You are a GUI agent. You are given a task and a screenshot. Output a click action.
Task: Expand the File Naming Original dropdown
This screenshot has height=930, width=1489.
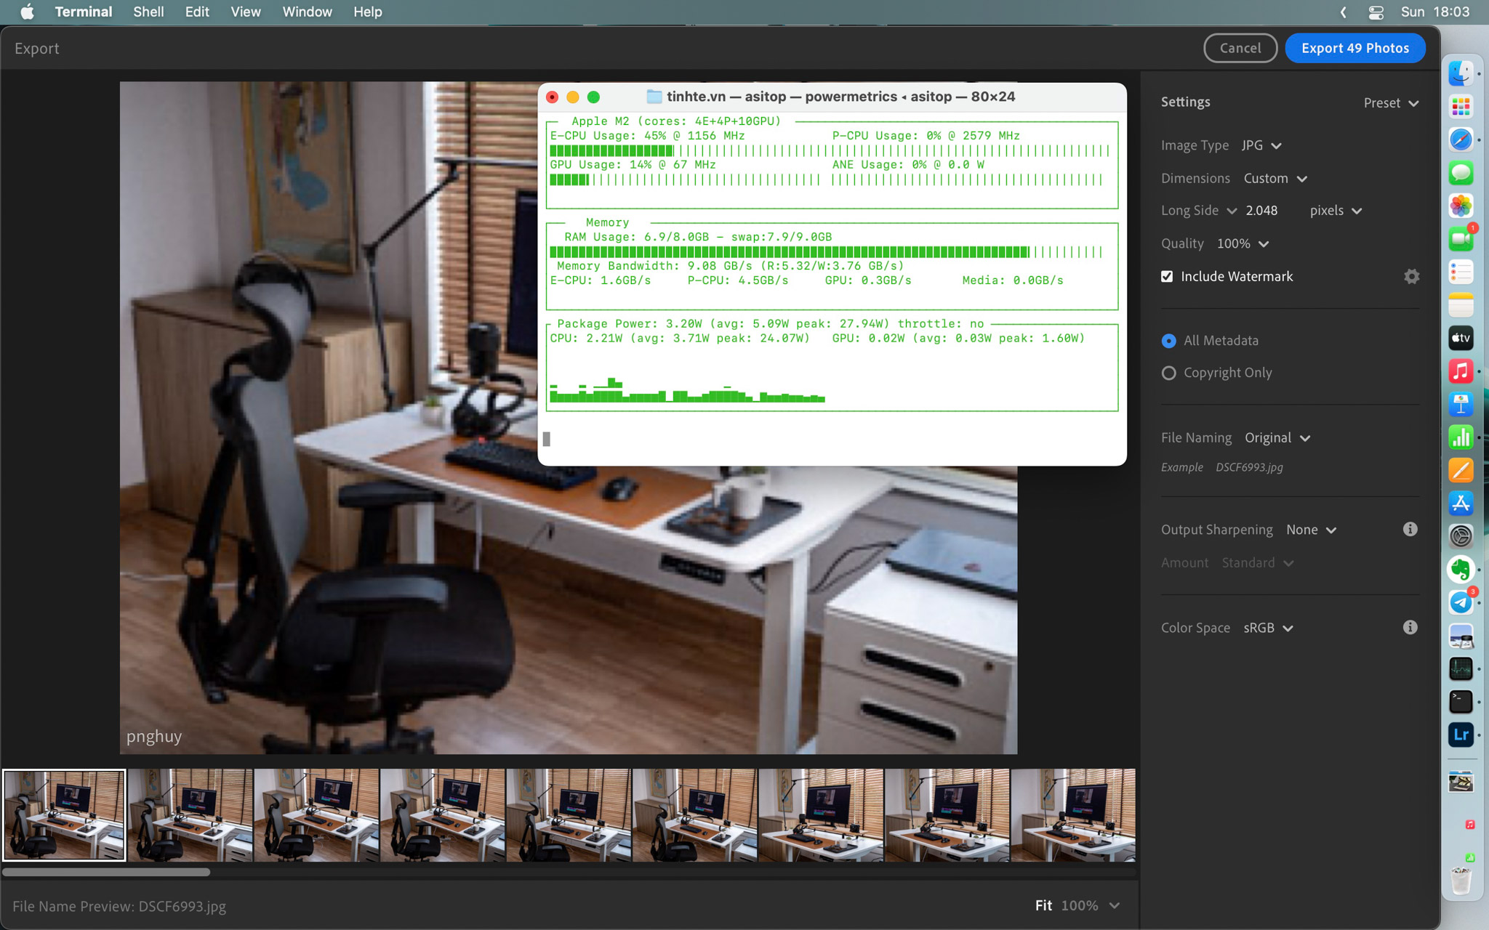[x=1277, y=437]
